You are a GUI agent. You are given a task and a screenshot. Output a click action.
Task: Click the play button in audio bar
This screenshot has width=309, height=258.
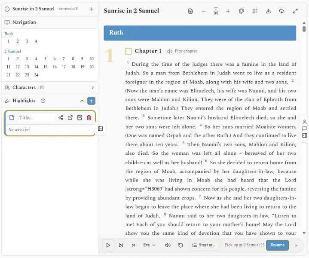[x=108, y=245]
